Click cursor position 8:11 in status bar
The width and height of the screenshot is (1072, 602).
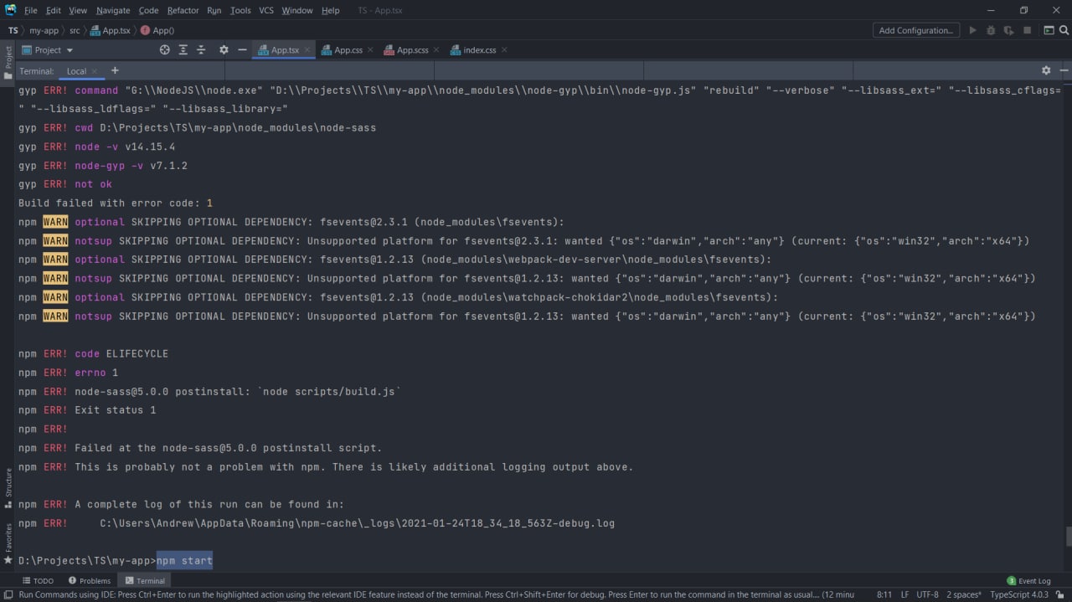pos(884,594)
